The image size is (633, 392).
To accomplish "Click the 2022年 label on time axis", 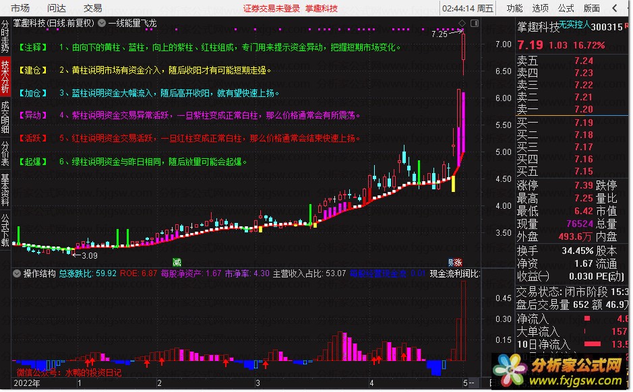I will (x=27, y=383).
